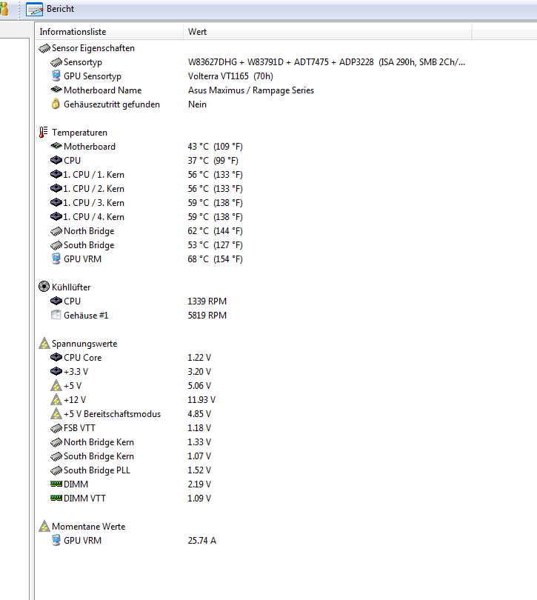Click the Gehäusezutritt gefunden lock icon
This screenshot has width=537, height=600.
point(56,104)
